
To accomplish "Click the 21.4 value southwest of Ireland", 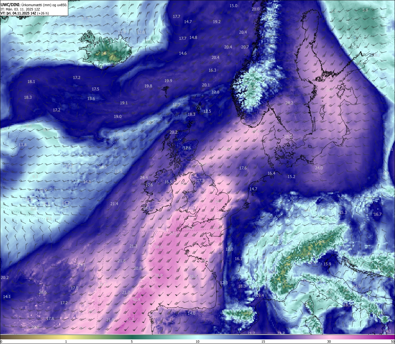I will tap(114, 204).
